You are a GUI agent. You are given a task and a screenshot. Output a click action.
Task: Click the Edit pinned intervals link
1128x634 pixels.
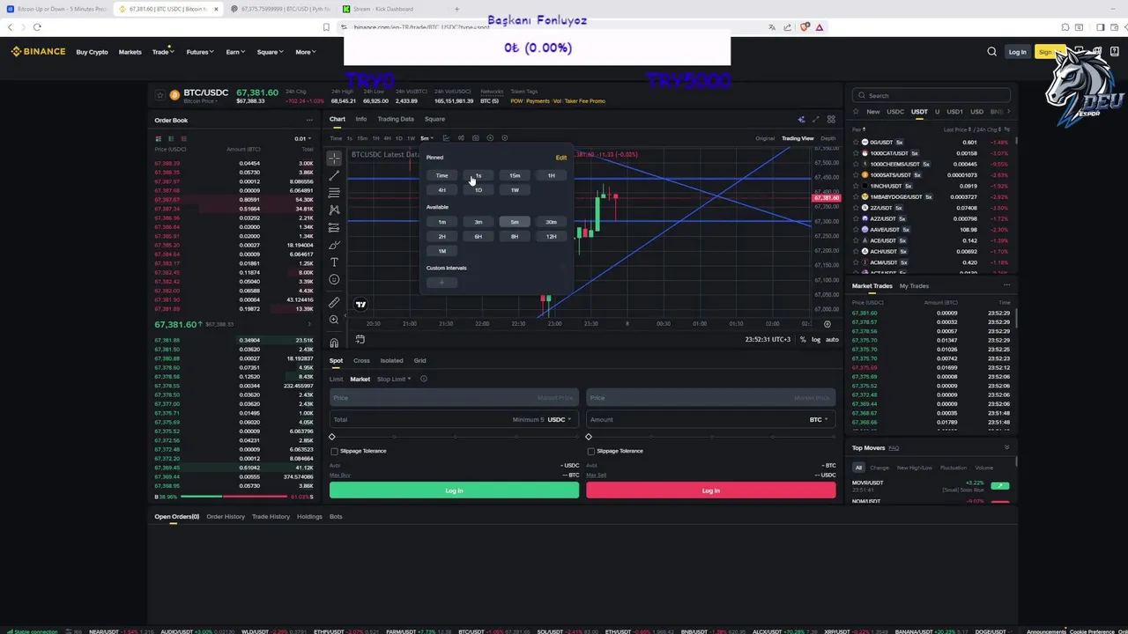(x=561, y=158)
